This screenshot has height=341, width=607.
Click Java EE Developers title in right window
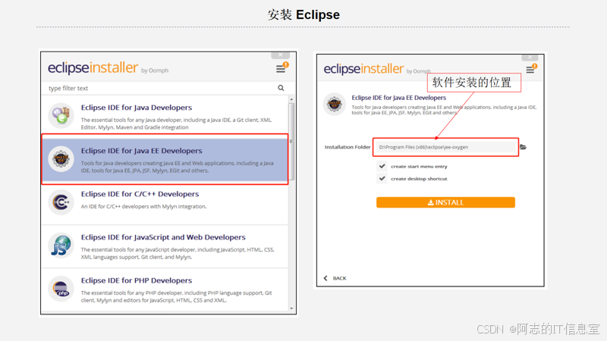point(399,98)
